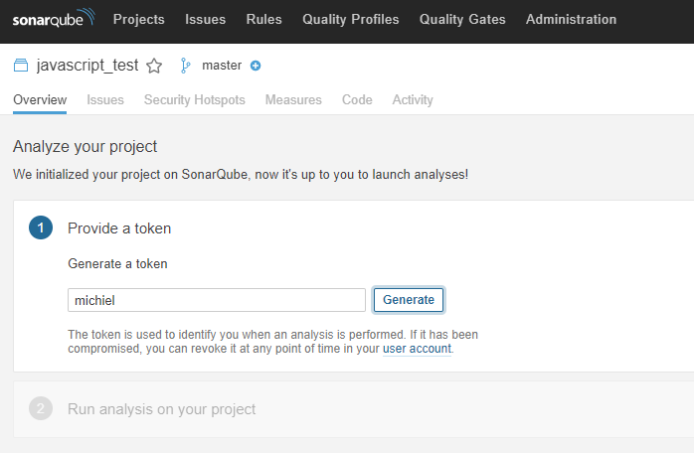Viewport: 694px width, 453px height.
Task: Favorite the project with the star icon
Action: coord(154,66)
